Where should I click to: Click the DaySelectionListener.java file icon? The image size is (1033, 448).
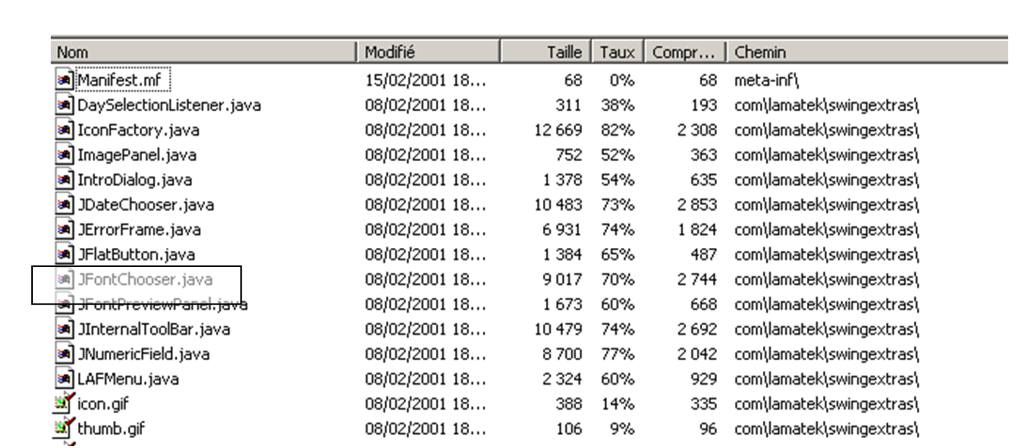tap(64, 105)
